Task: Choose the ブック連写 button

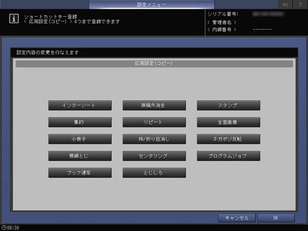Action: click(x=80, y=173)
